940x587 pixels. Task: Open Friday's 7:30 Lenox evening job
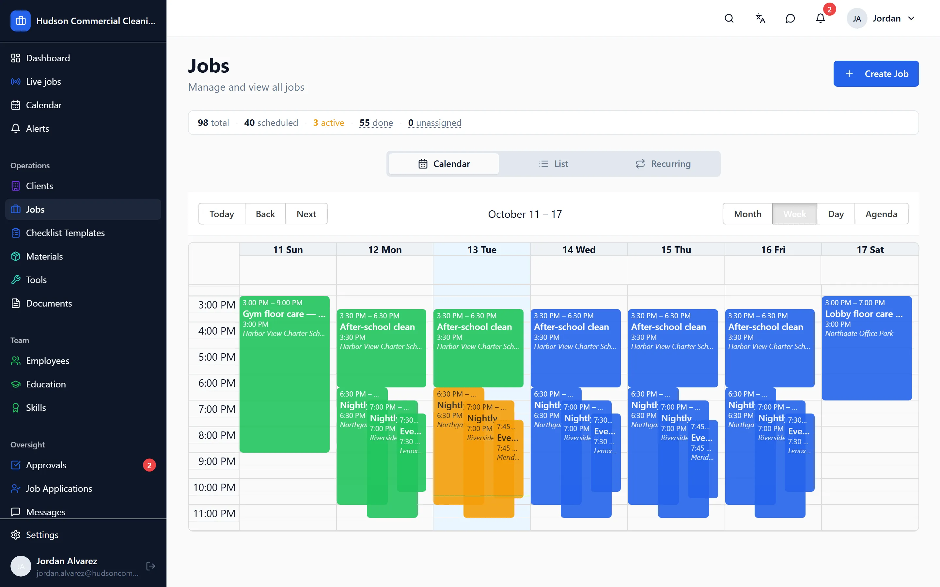click(x=800, y=452)
